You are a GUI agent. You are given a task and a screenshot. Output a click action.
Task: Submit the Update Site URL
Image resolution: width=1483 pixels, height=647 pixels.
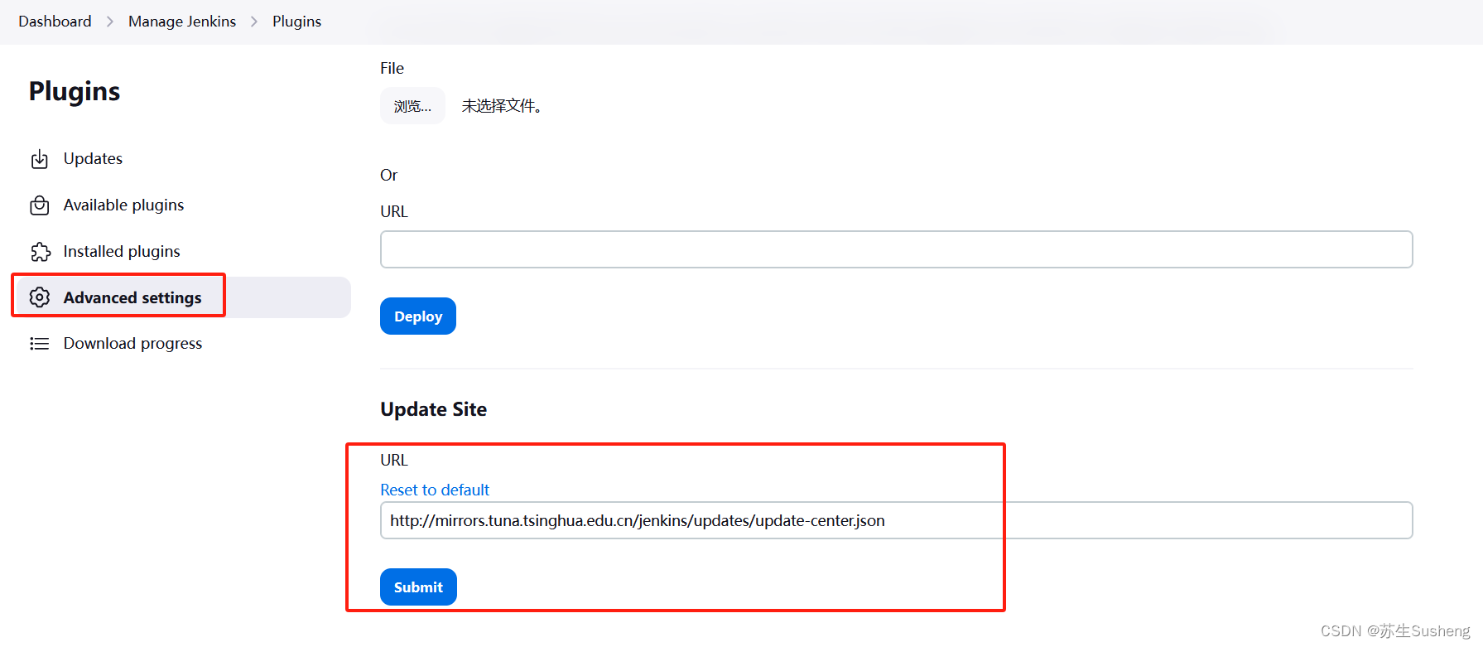pyautogui.click(x=418, y=587)
